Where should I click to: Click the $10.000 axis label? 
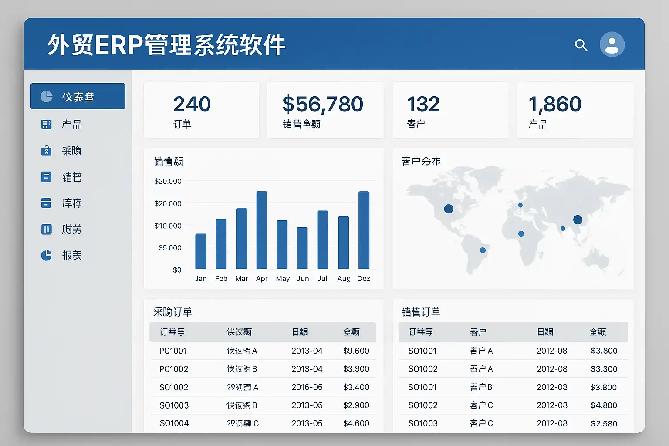tap(168, 226)
